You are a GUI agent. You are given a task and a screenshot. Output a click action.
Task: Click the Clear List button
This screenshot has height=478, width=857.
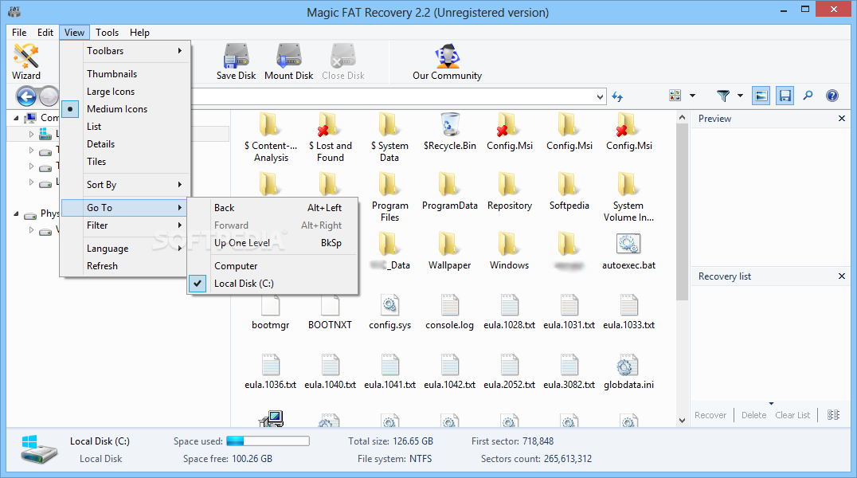792,415
